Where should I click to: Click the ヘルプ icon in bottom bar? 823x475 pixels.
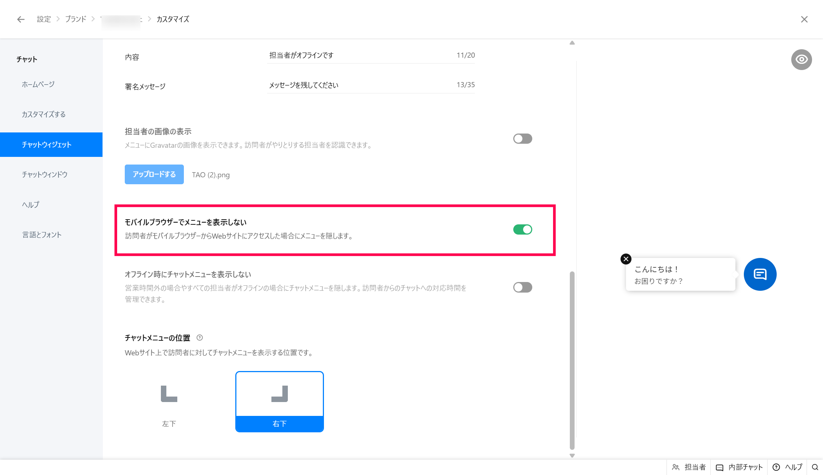coord(776,467)
